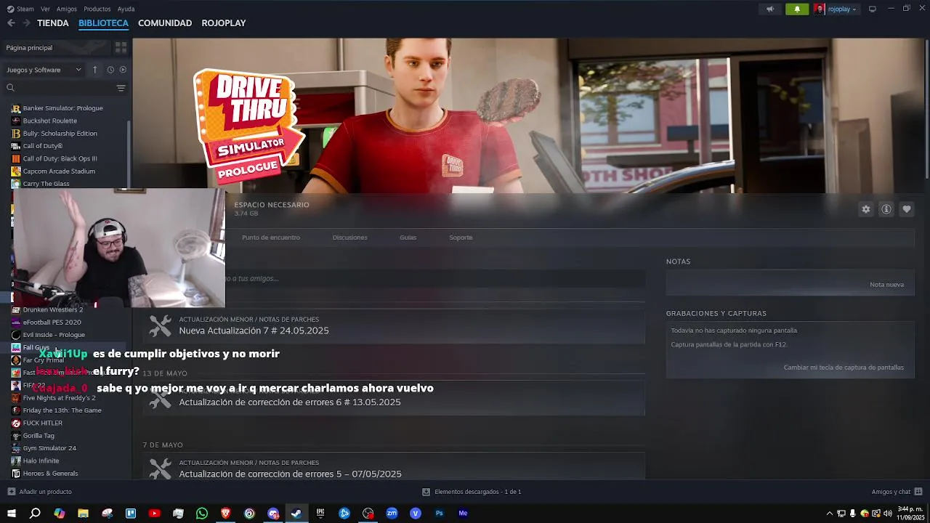Select Carry The Glass in library
Viewport: 930px width, 523px height.
click(46, 184)
